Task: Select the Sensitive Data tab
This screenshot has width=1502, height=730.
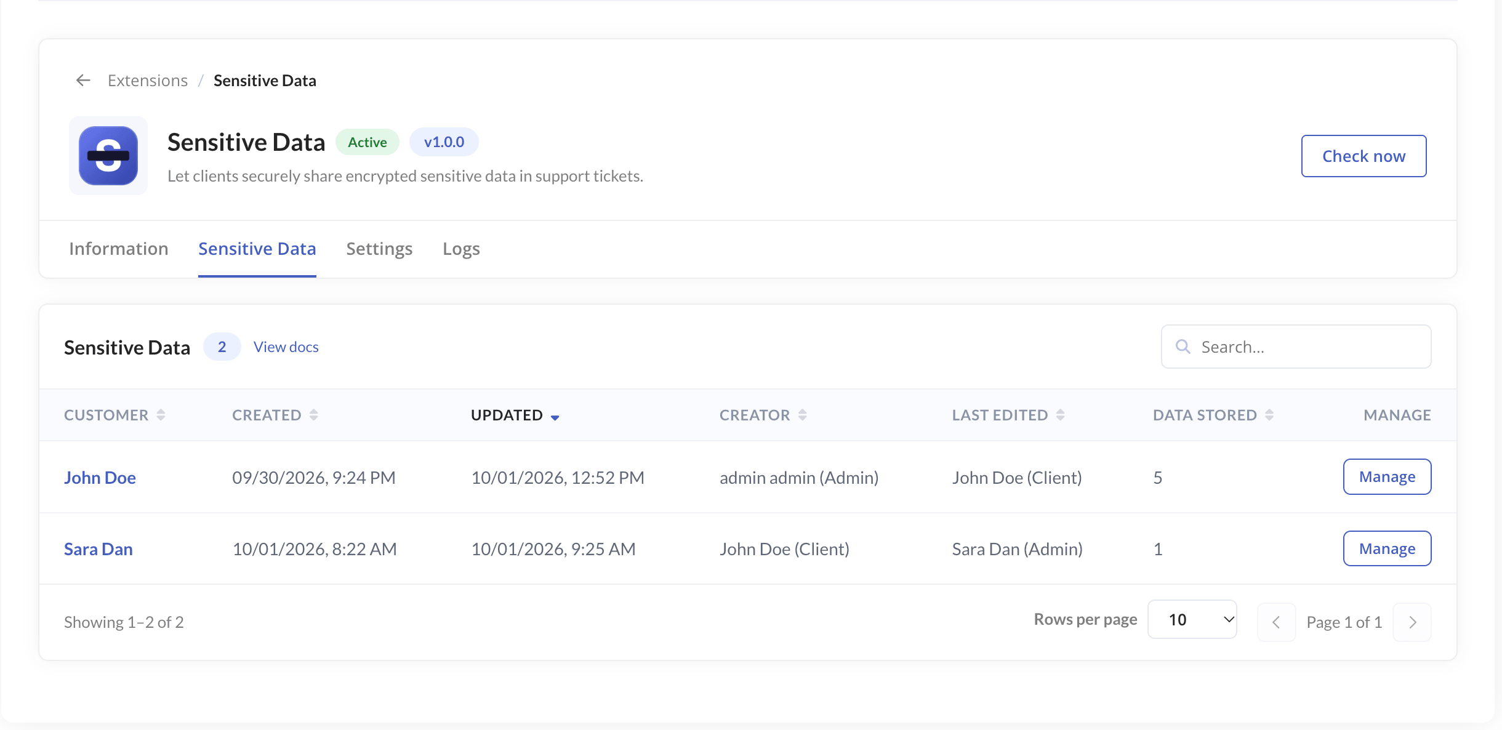Action: (x=257, y=249)
